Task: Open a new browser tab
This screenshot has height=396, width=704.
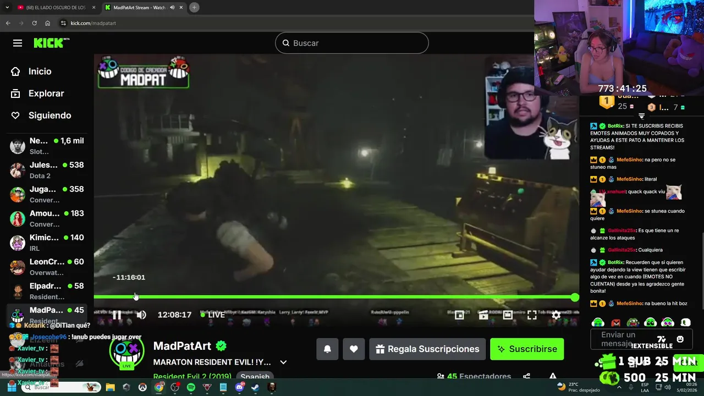Action: click(194, 7)
